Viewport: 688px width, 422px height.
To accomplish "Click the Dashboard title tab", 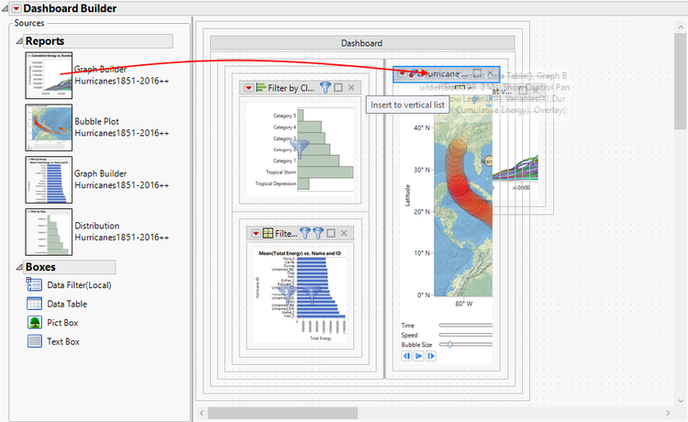I will pyautogui.click(x=362, y=43).
